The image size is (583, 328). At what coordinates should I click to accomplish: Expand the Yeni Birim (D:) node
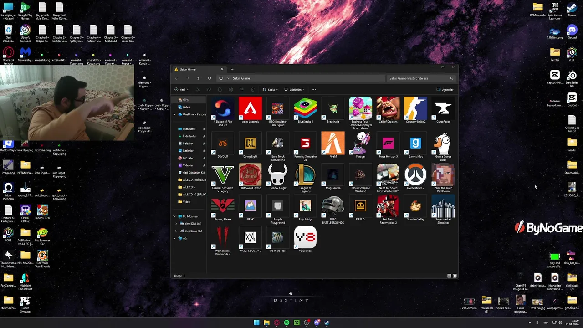click(176, 231)
